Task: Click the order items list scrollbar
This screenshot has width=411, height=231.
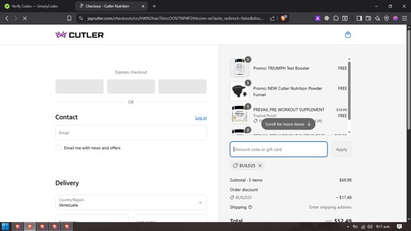Action: (349, 91)
